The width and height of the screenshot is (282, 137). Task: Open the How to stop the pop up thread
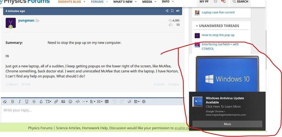coord(218,35)
